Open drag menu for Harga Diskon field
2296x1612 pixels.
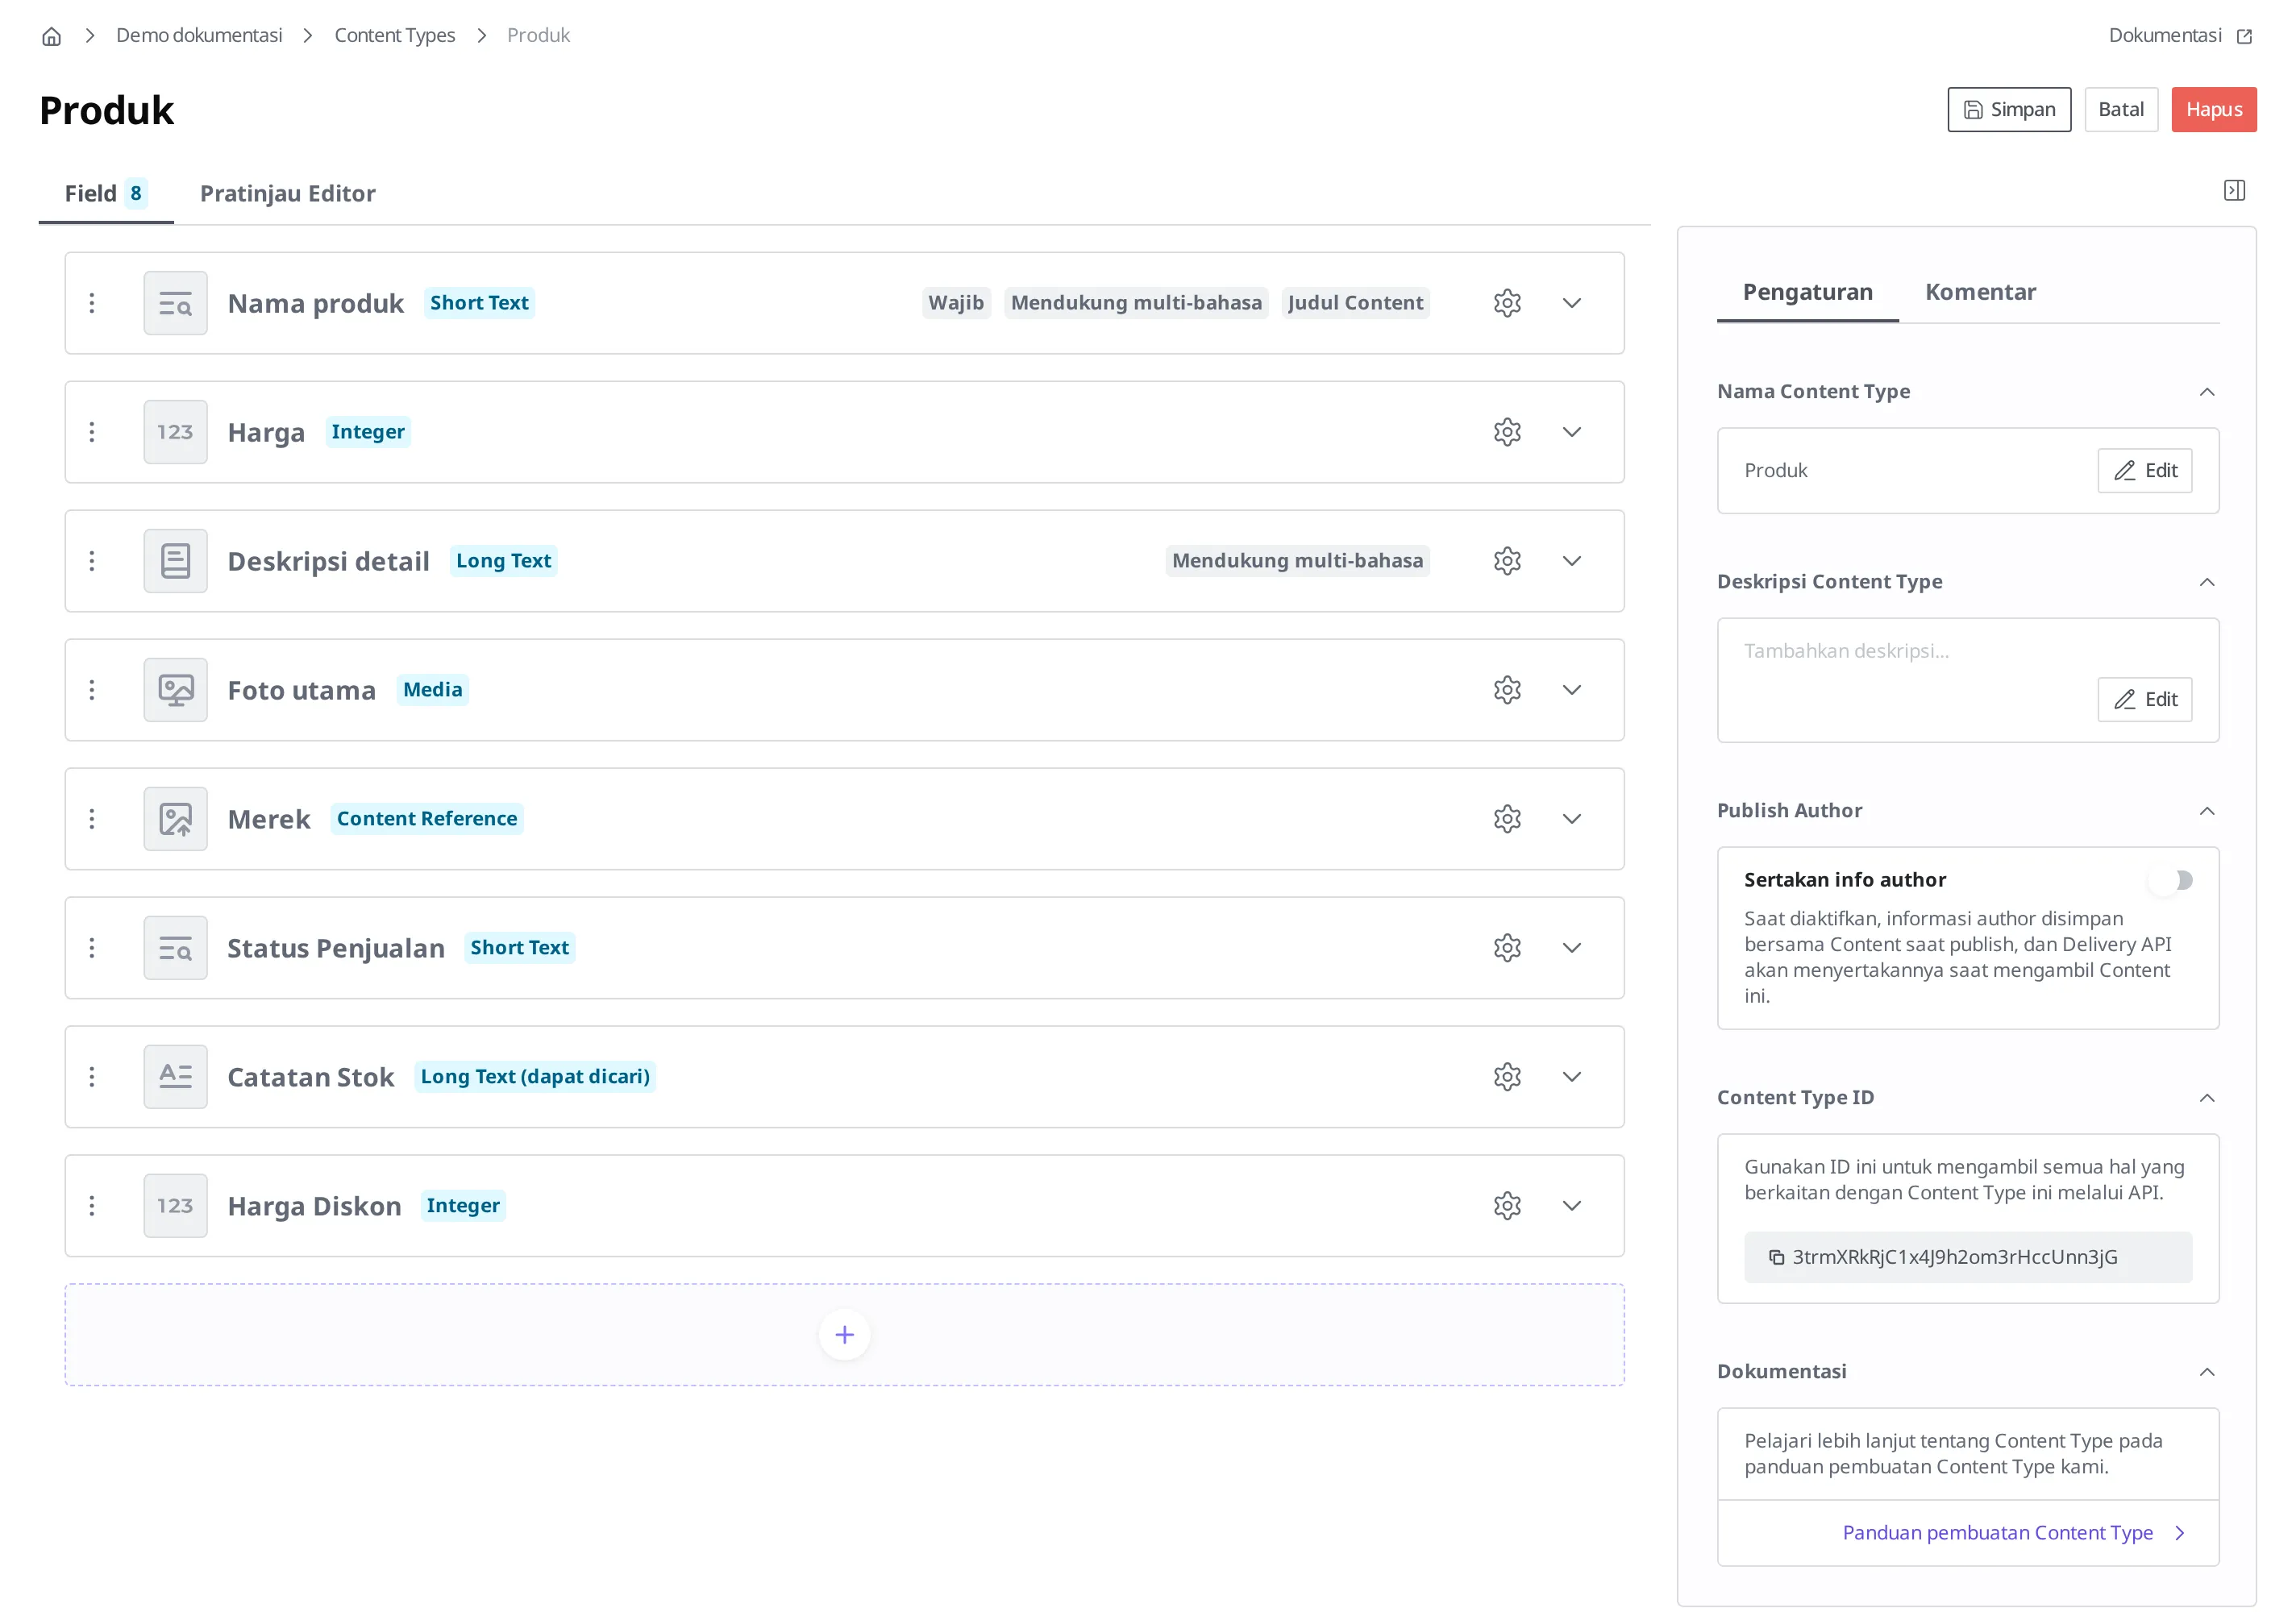pyautogui.click(x=92, y=1206)
